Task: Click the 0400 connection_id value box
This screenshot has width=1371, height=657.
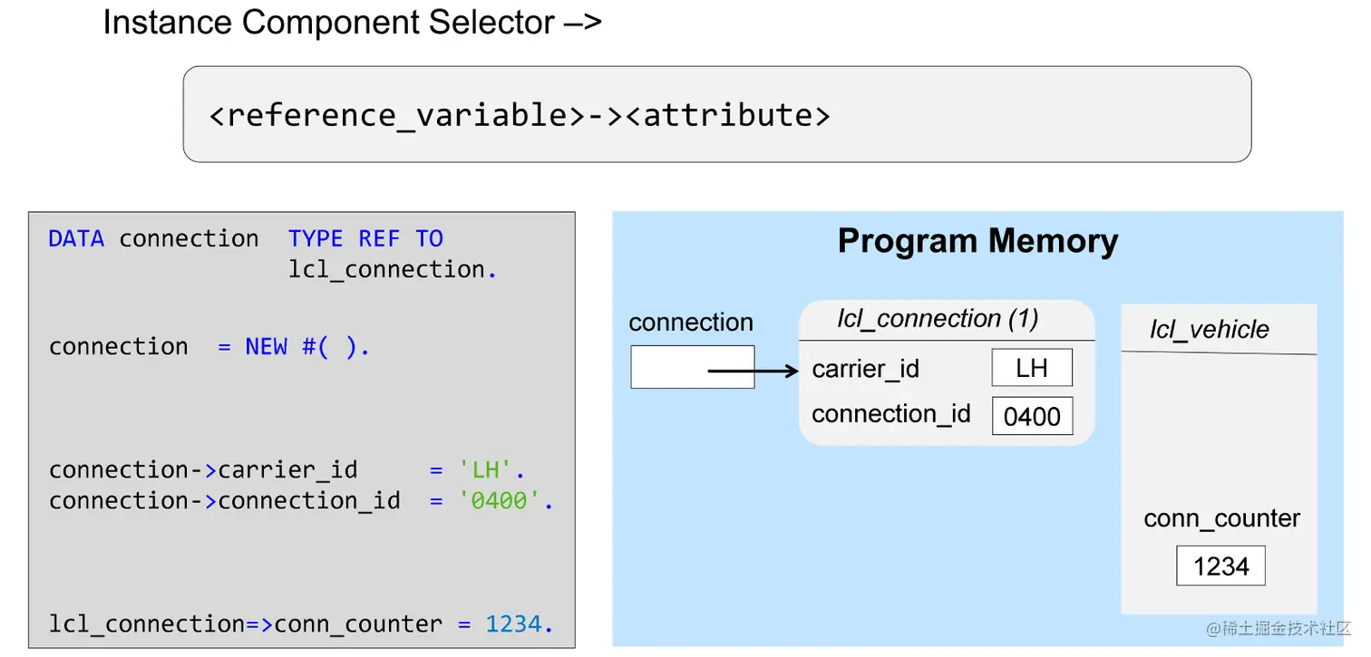Action: [x=1032, y=415]
